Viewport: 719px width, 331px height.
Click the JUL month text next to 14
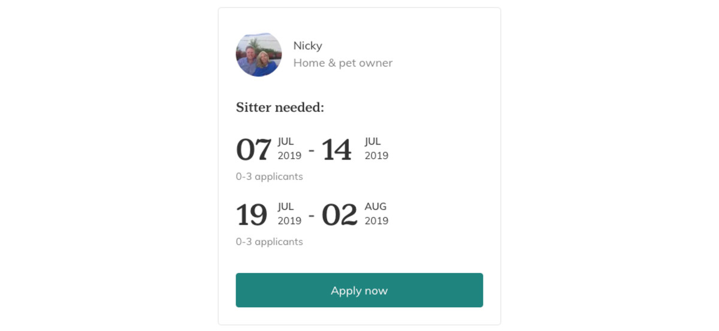point(373,142)
